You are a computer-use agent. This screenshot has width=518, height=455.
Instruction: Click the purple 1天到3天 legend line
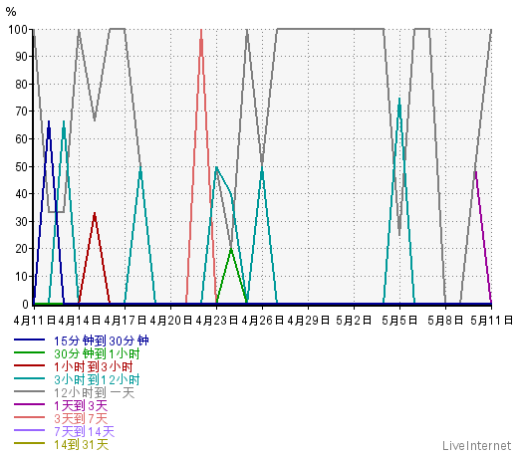(x=29, y=404)
